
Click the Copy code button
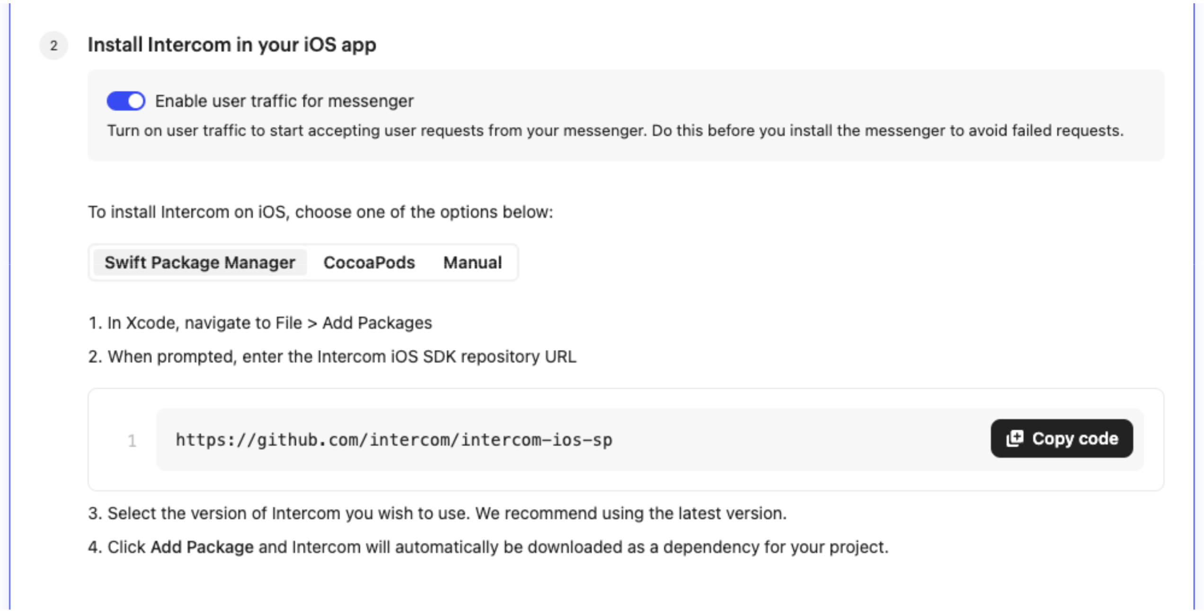tap(1062, 438)
